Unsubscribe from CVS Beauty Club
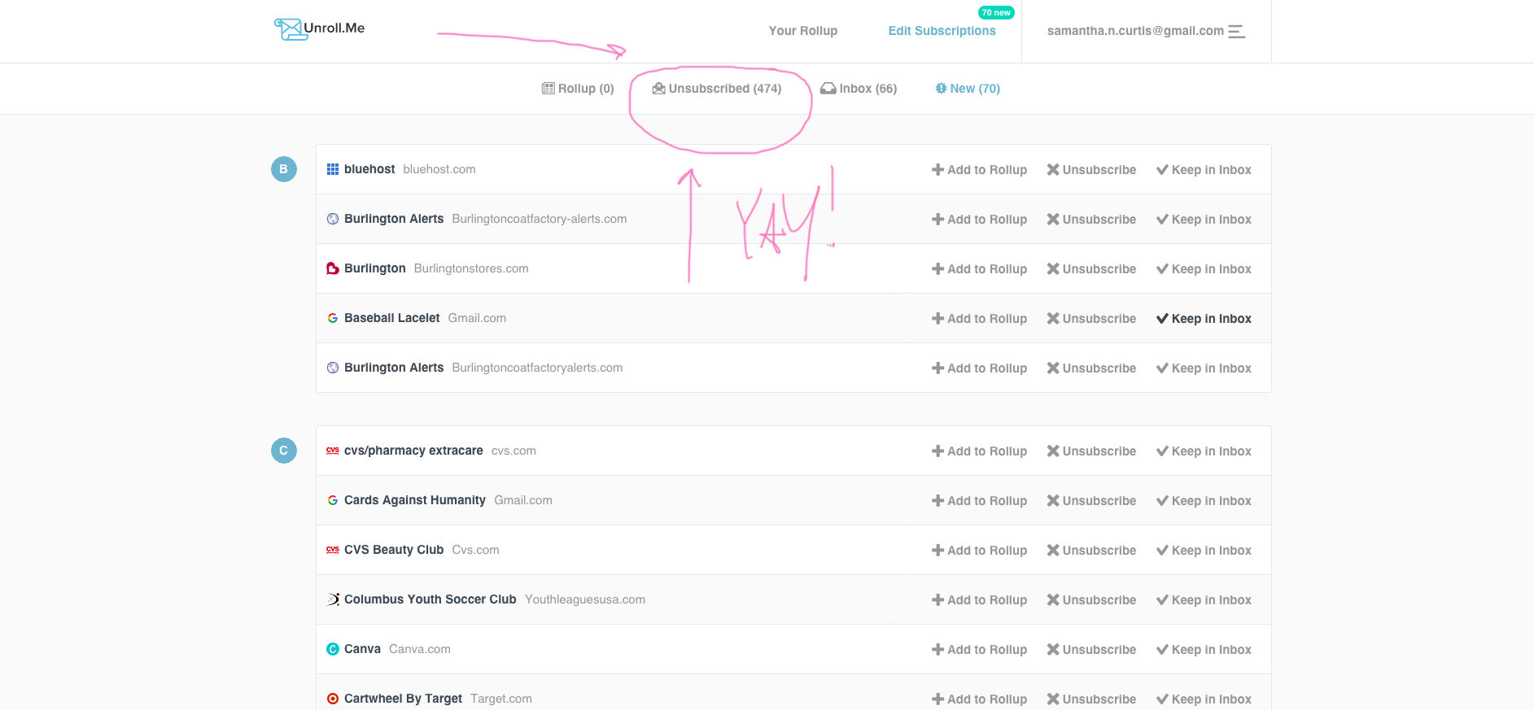 tap(1091, 551)
